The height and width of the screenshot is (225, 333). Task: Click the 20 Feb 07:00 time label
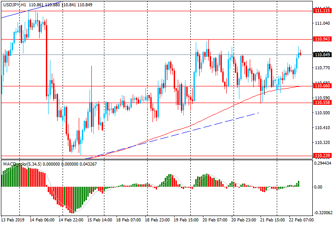216,220
